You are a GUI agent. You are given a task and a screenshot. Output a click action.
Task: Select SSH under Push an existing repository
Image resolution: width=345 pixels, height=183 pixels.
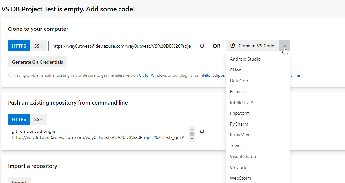point(38,119)
